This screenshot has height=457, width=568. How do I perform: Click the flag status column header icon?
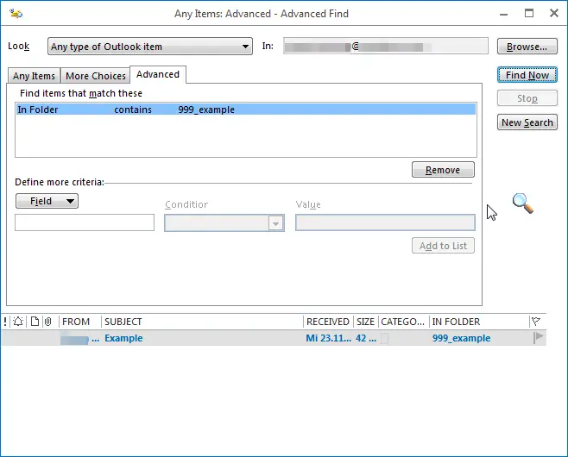click(x=536, y=322)
